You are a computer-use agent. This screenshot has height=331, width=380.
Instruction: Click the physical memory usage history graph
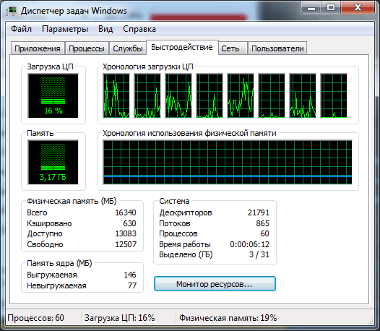[228, 162]
